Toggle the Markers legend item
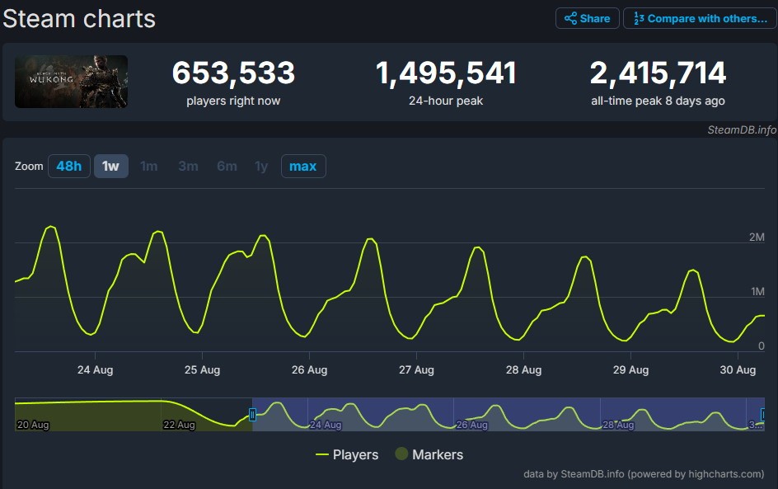Viewport: 778px width, 489px height. (429, 454)
